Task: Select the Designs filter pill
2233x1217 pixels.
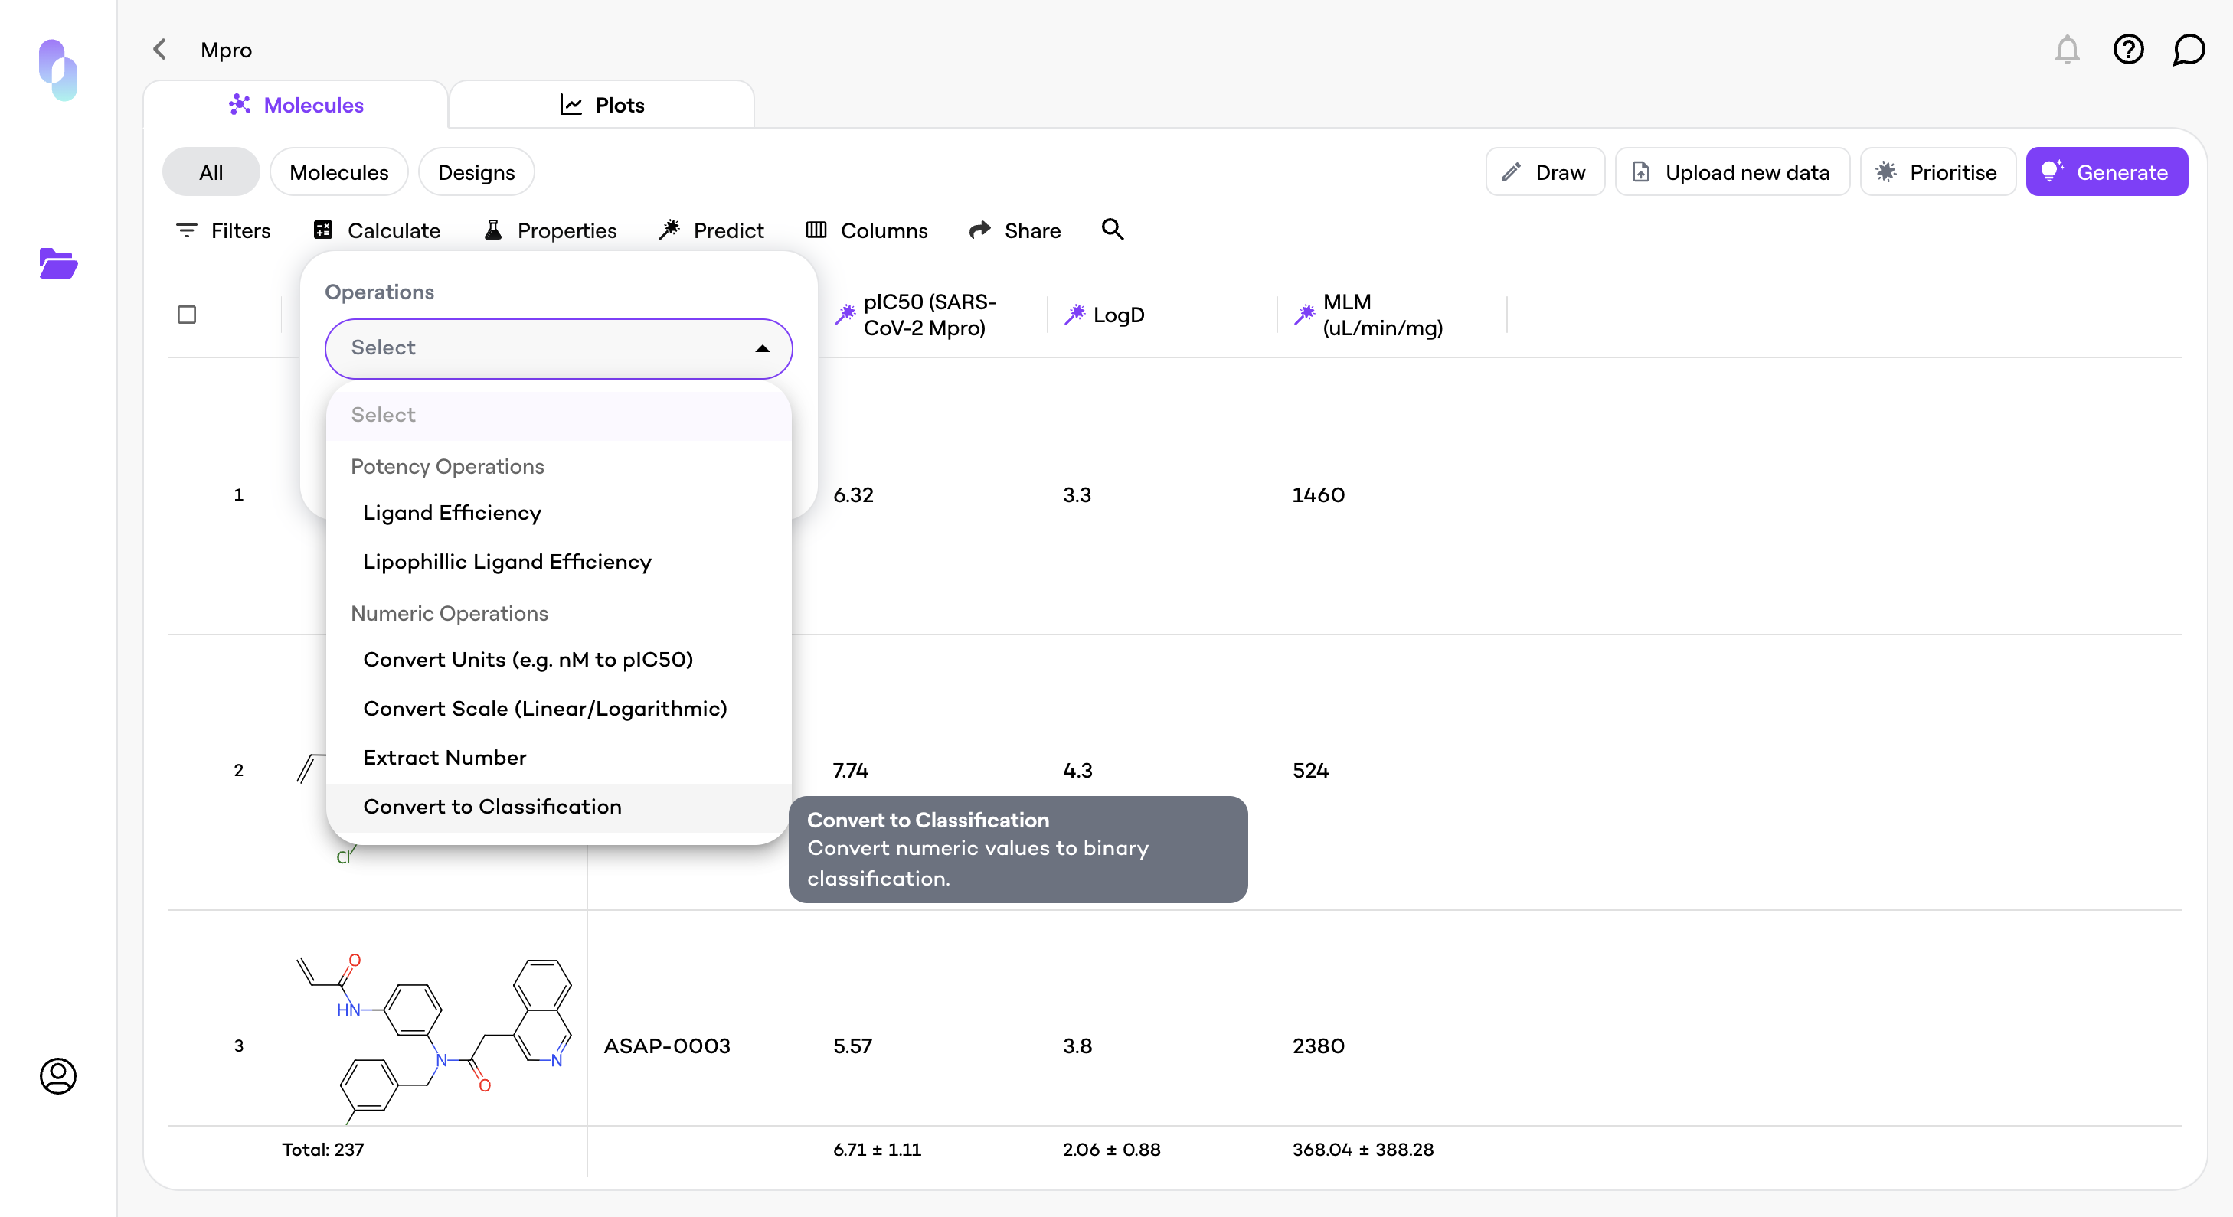Action: (x=476, y=172)
